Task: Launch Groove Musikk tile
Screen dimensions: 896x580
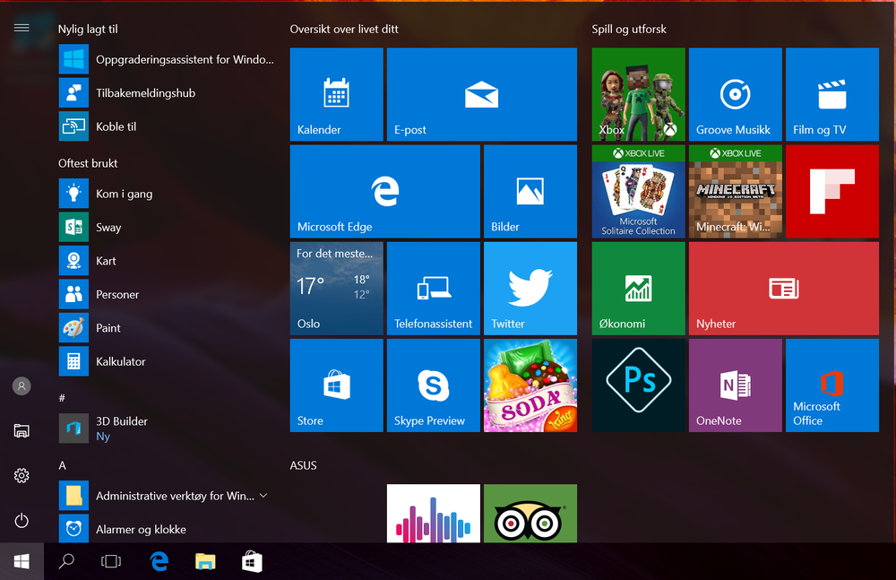Action: (x=735, y=94)
